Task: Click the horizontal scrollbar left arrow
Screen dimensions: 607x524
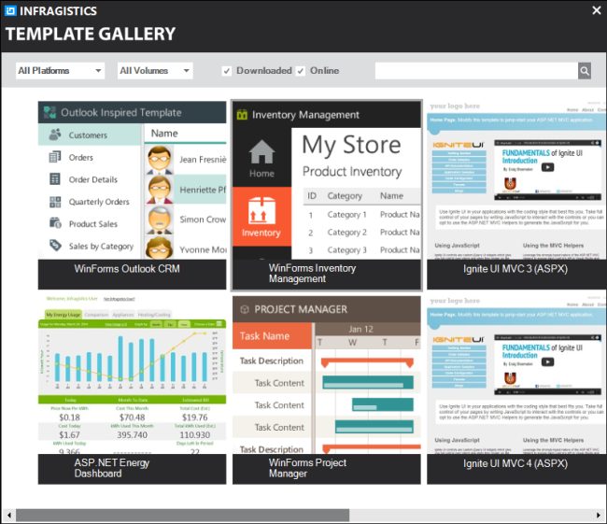Action: click(9, 515)
